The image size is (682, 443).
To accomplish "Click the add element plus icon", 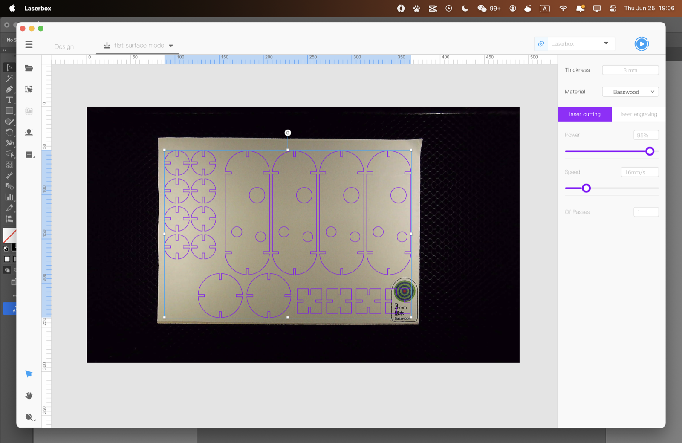I will coord(29,155).
